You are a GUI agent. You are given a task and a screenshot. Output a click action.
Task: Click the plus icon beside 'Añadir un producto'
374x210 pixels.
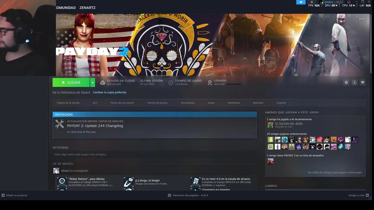[3, 195]
